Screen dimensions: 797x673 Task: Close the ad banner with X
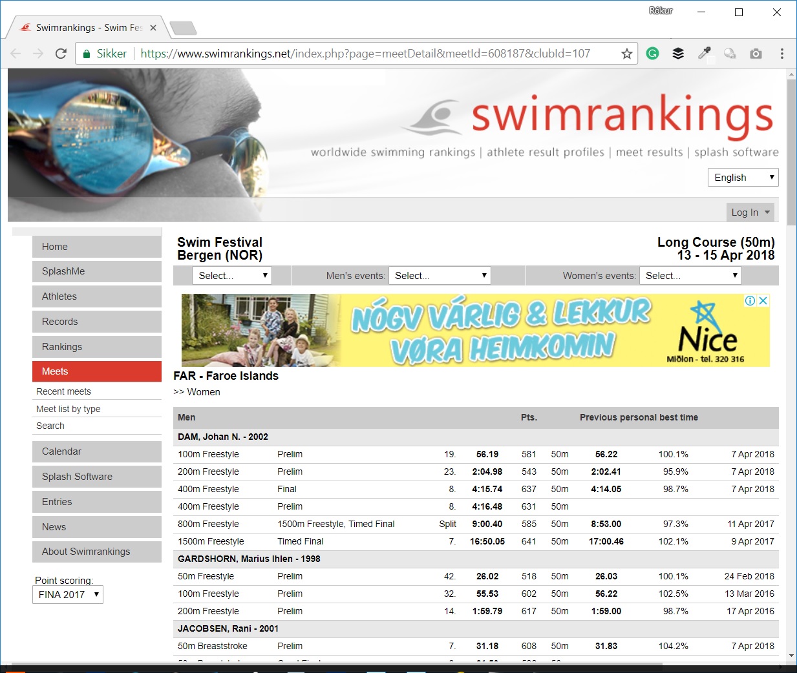point(763,300)
